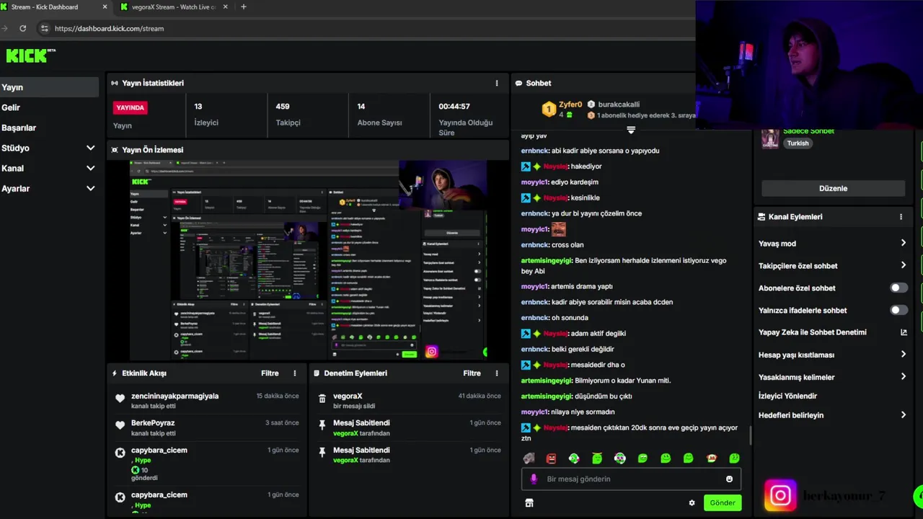Open Hesap yaşı kısıtlaması options
Viewport: 923px width, 519px height.
tap(903, 355)
